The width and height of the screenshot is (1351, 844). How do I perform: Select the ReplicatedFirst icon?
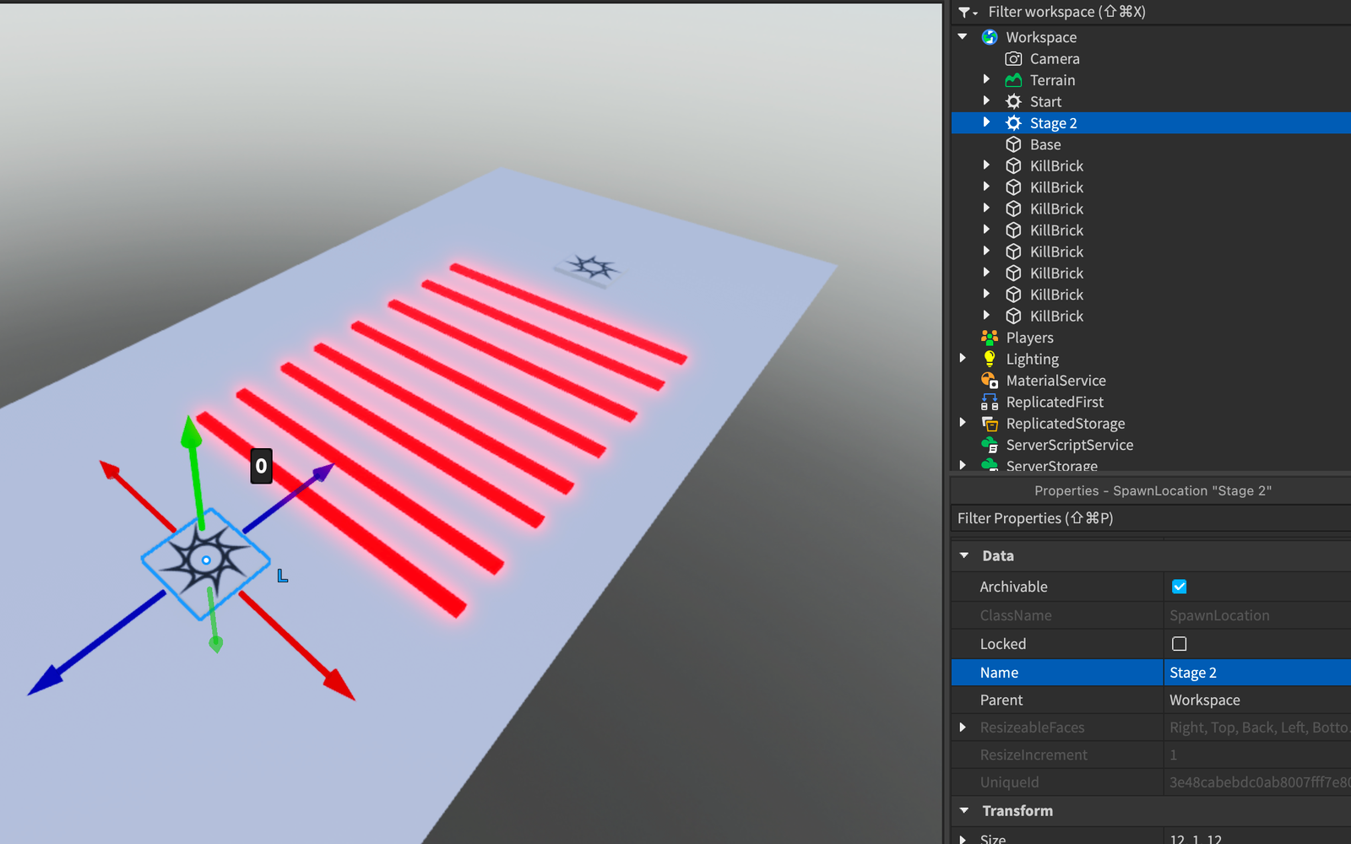point(990,402)
